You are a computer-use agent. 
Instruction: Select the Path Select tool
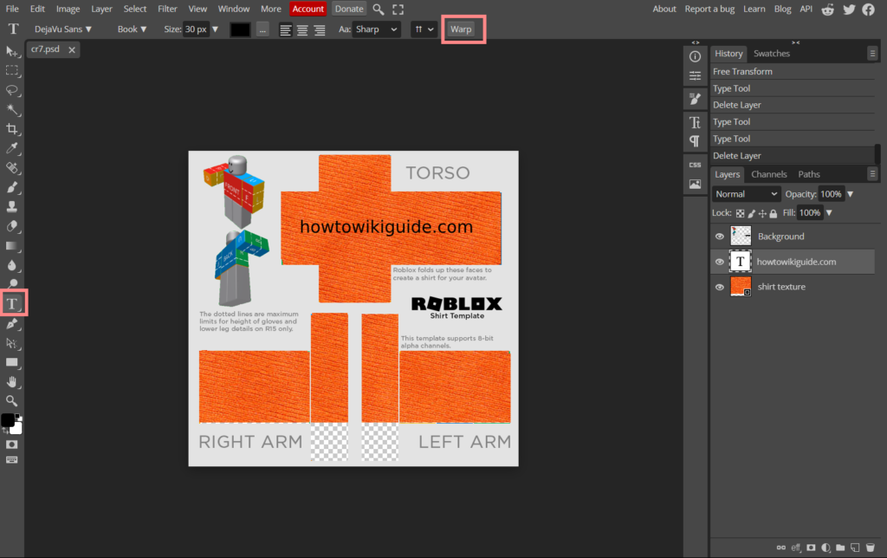[x=11, y=343]
